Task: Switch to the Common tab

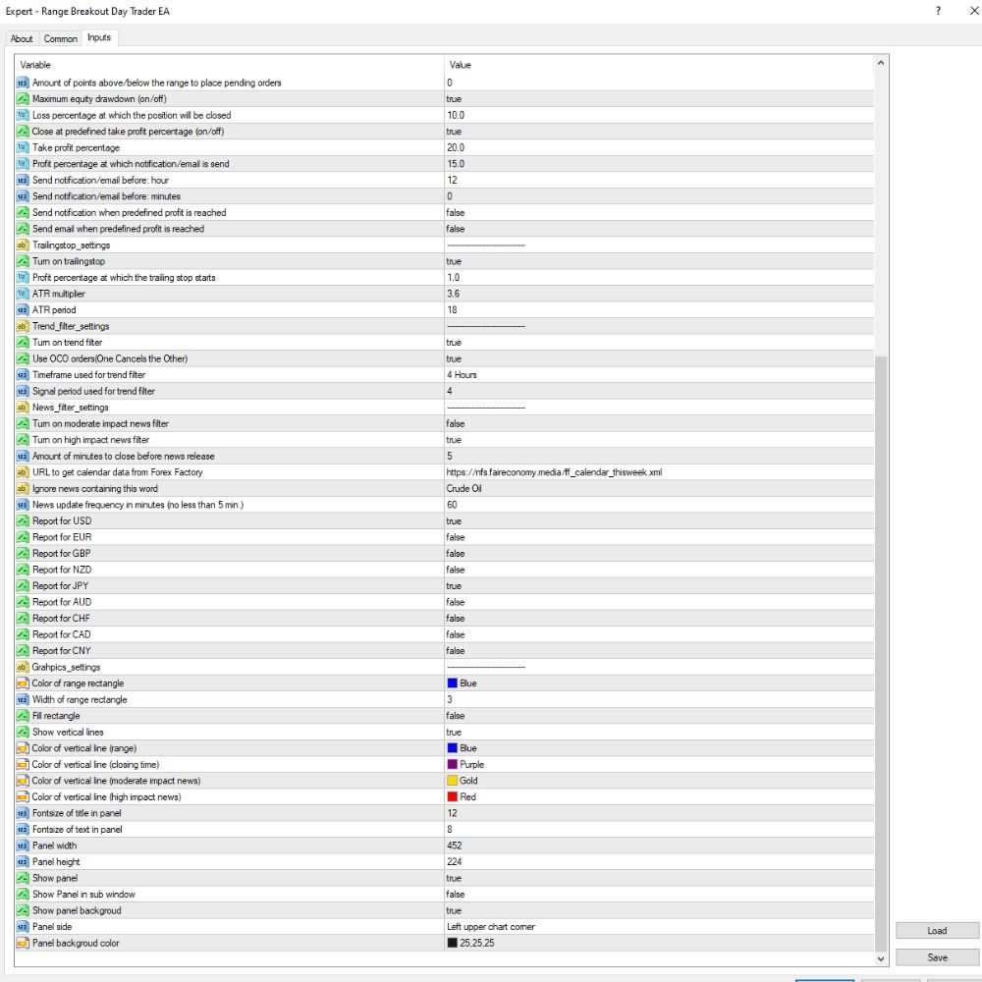Action: click(61, 39)
